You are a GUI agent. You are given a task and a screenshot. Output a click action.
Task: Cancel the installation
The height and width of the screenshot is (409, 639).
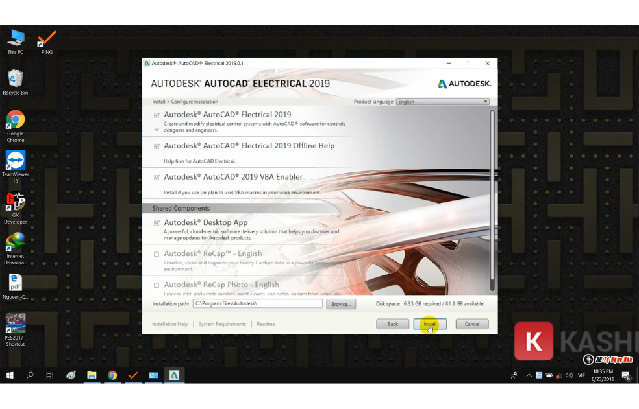tap(472, 324)
